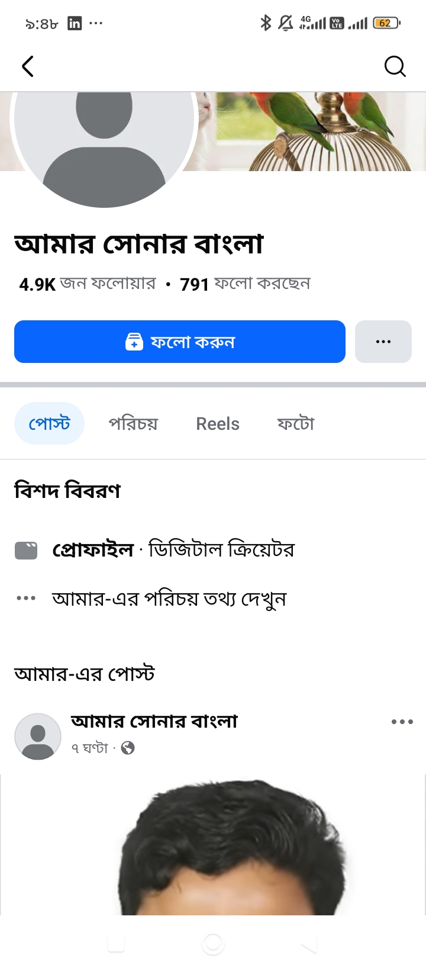Tap the back arrow icon

coord(28,66)
